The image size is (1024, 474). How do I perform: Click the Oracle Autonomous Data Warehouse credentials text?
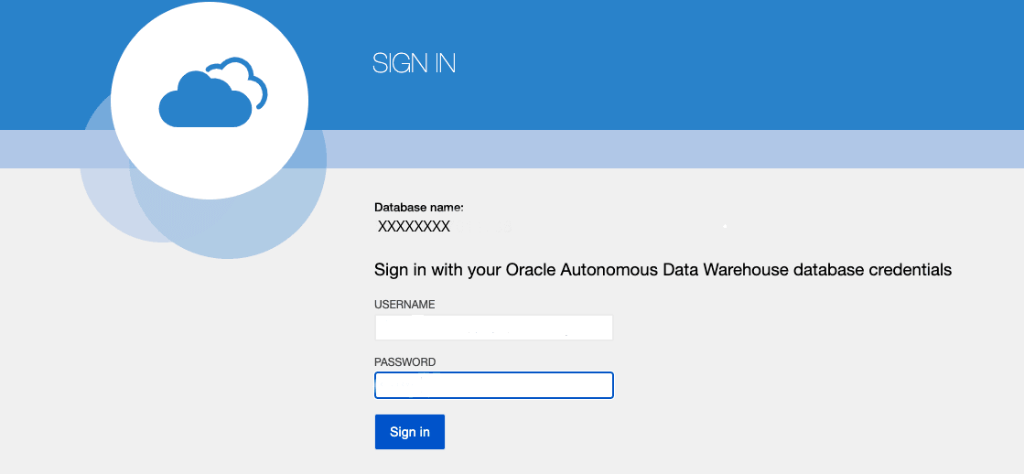click(663, 270)
